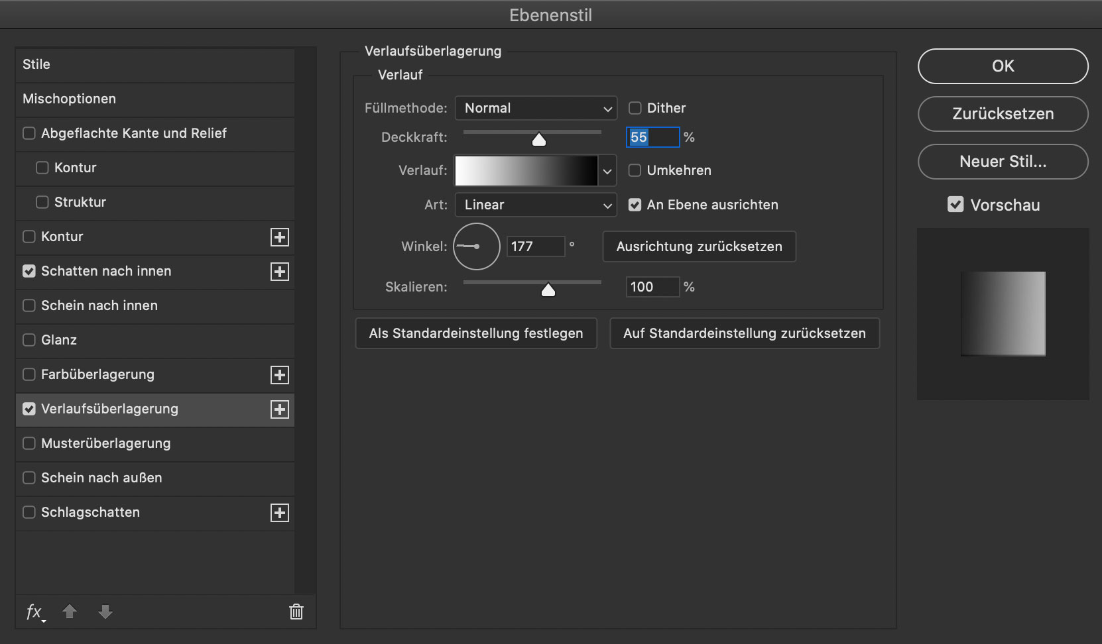This screenshot has height=644, width=1102.
Task: Click Ausrichtung zurücksetzen button
Action: 700,246
